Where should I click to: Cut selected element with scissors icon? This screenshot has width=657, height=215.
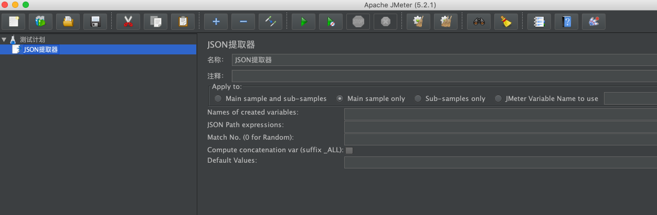[128, 21]
